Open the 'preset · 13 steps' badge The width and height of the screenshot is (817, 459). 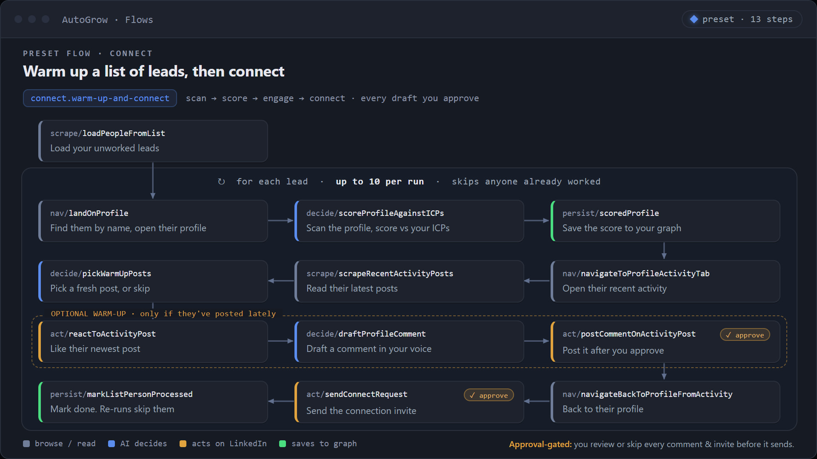742,19
